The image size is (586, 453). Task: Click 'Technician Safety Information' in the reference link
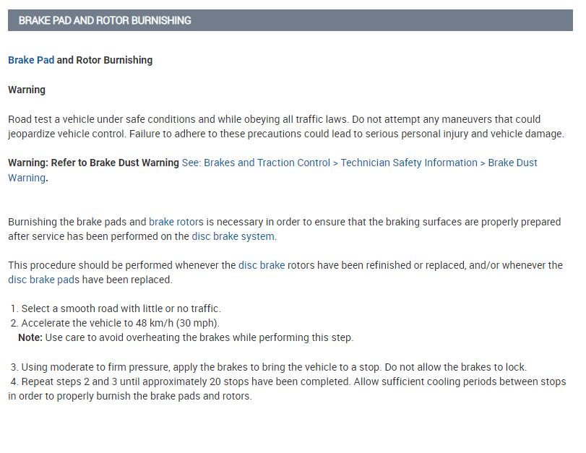[x=409, y=163]
